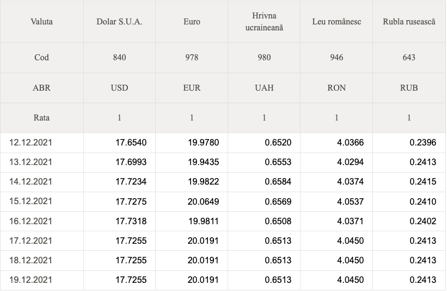Click Euro rate 19.9811 on 16.12.2021

(203, 221)
